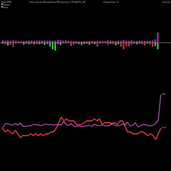Click the MunafaSutra charts for UTTAMSTL_BE heading

coord(57,2)
